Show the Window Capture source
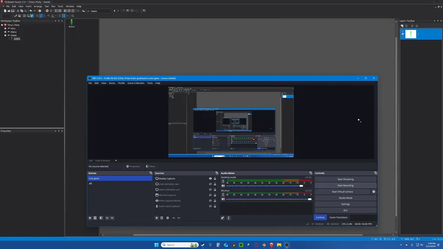Screen dimensions: 443x249 (210, 195)
